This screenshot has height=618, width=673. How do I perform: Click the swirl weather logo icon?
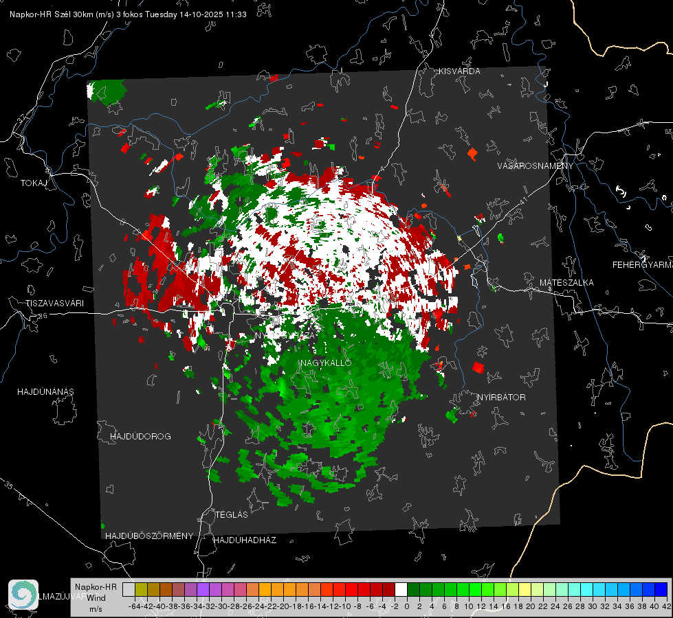pyautogui.click(x=23, y=595)
